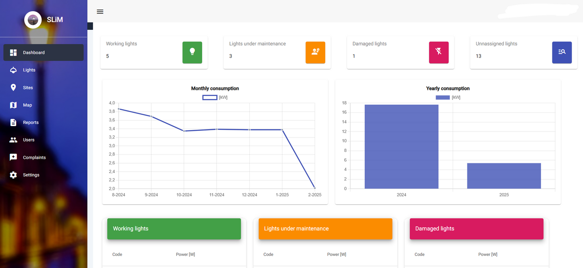Click the green Working lights table header

(174, 229)
